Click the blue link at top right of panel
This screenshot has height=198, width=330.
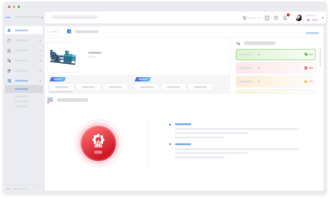tap(312, 33)
